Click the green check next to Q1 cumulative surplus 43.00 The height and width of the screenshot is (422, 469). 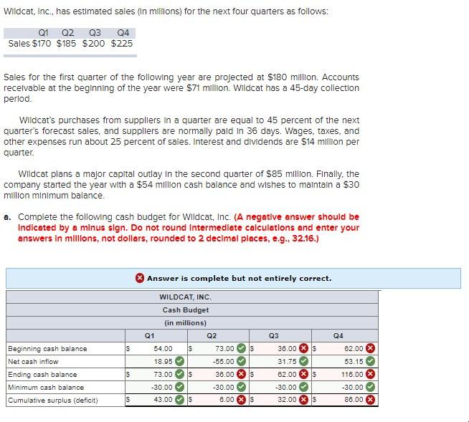pos(179,400)
